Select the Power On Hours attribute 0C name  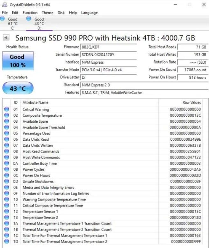pyautogui.click(x=36, y=175)
